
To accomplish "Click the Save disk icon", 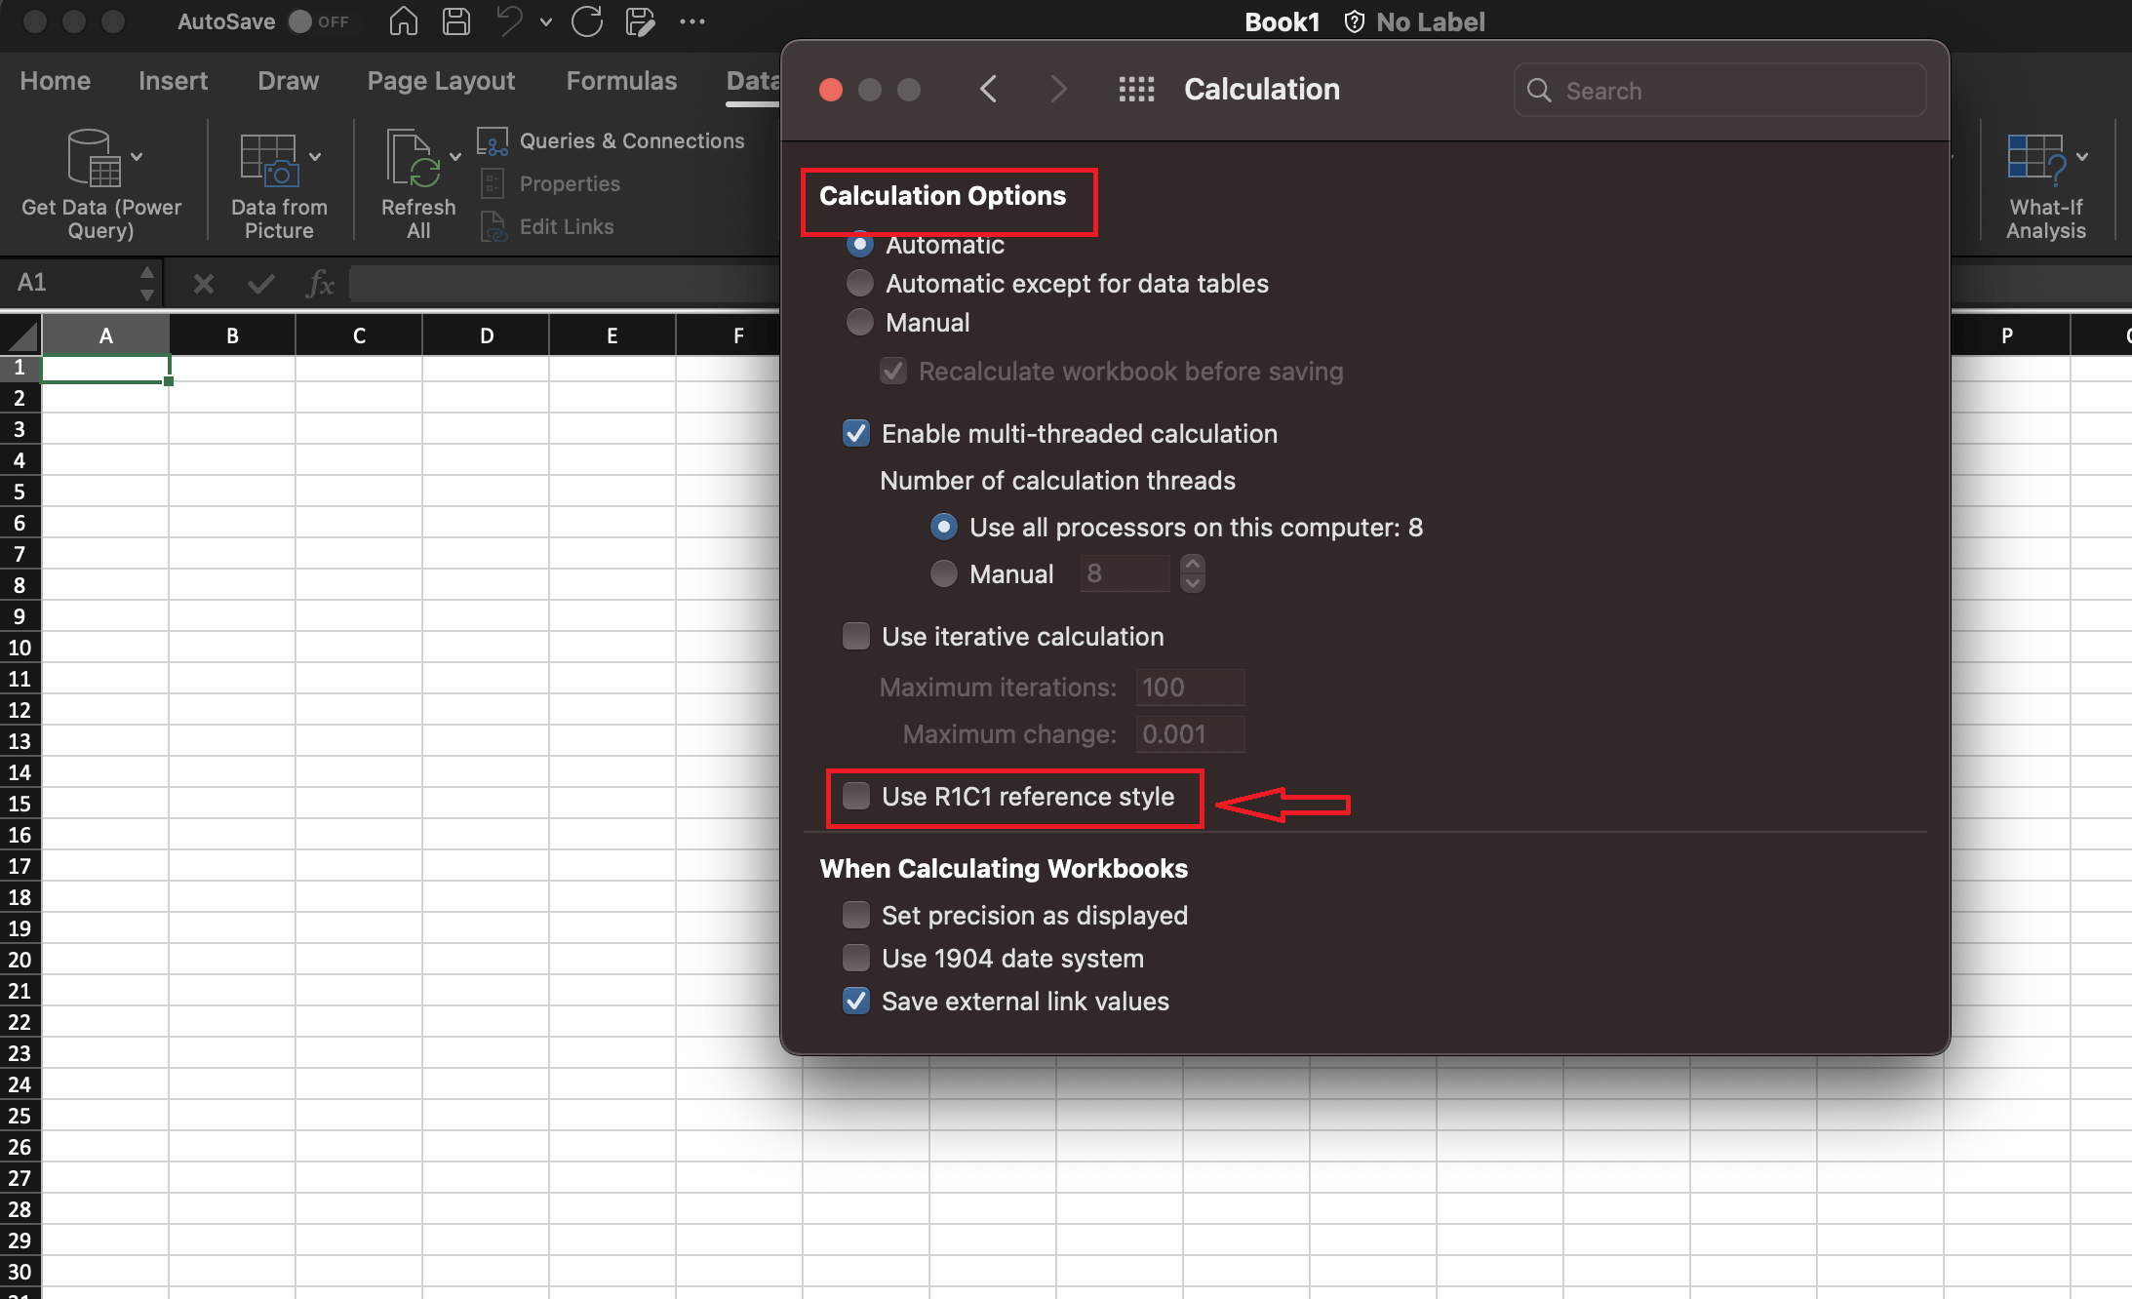I will 456,21.
